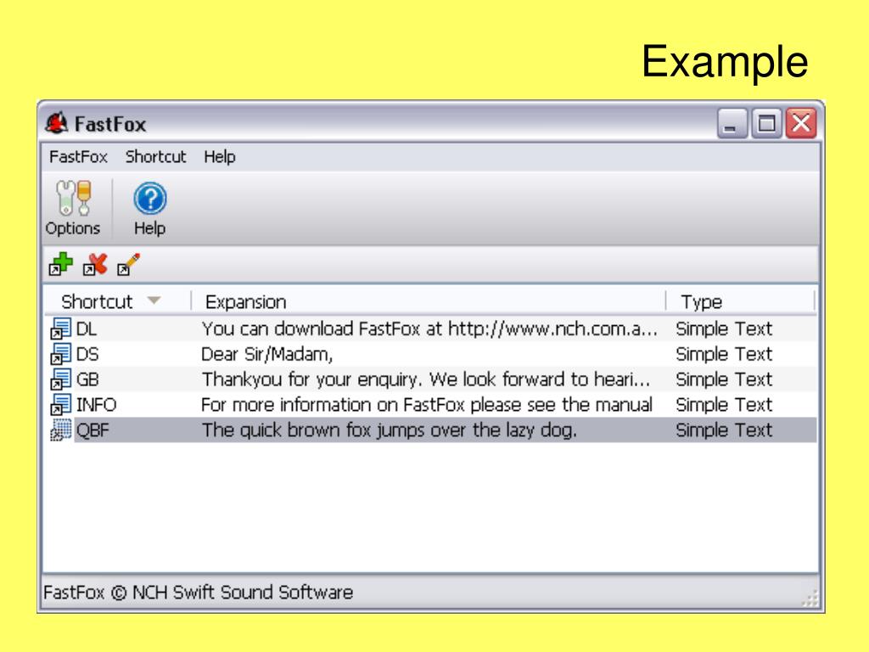Click the blue Help question-mark icon
Screen dimensions: 869x652
(149, 199)
